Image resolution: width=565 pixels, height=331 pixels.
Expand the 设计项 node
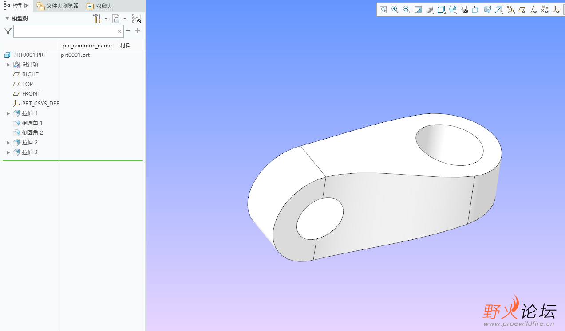click(x=8, y=65)
